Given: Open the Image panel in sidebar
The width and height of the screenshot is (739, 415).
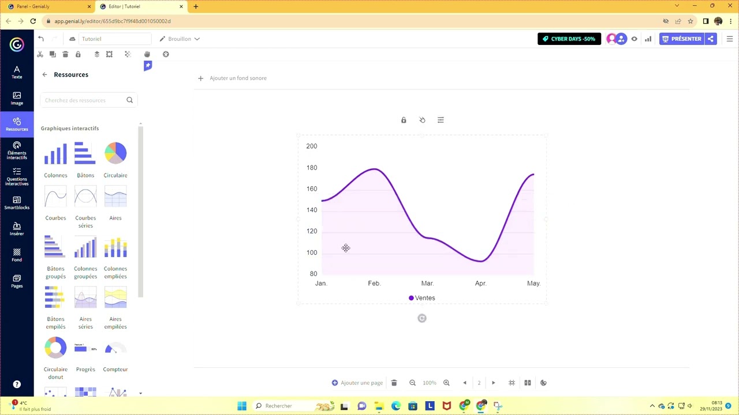Looking at the screenshot, I should coord(17,99).
